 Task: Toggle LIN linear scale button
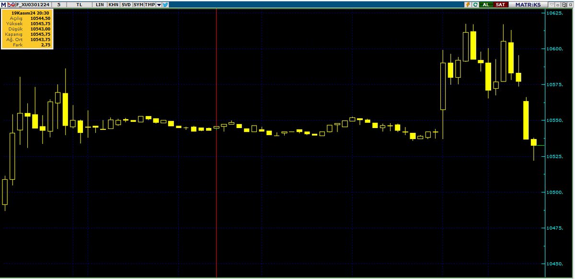[x=100, y=5]
